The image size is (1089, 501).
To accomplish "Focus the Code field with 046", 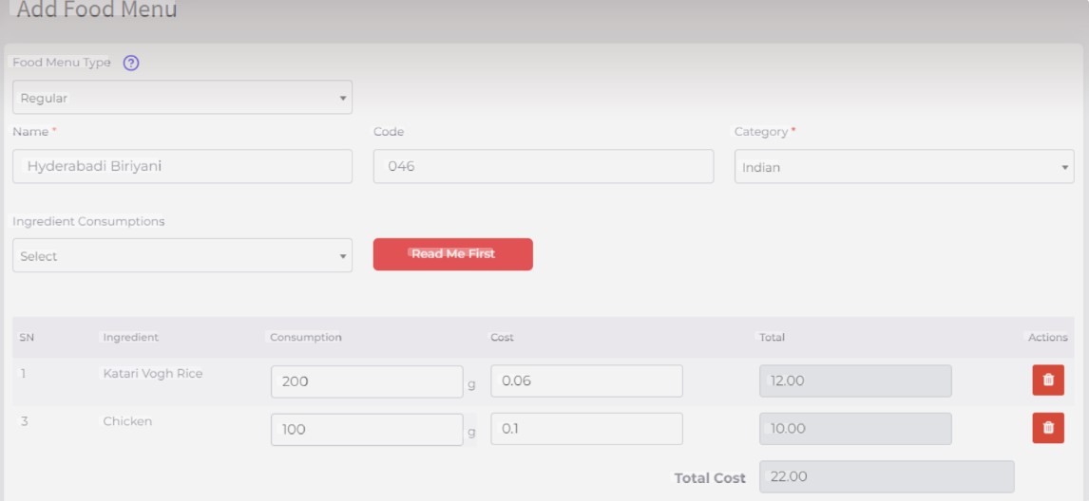I will point(543,166).
